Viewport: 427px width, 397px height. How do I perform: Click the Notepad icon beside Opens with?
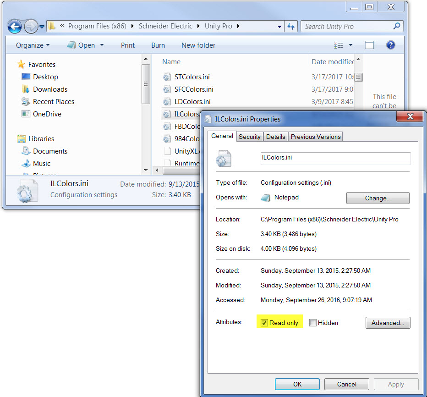[x=265, y=198]
